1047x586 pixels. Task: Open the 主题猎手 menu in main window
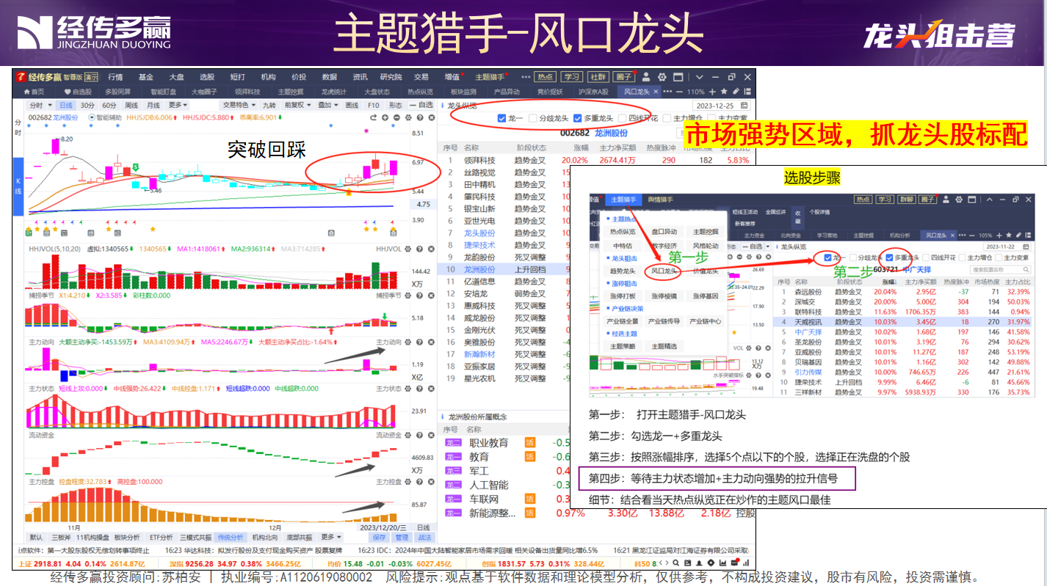490,77
